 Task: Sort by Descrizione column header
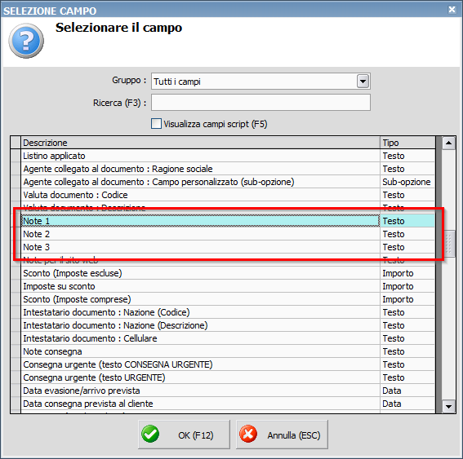pyautogui.click(x=200, y=143)
